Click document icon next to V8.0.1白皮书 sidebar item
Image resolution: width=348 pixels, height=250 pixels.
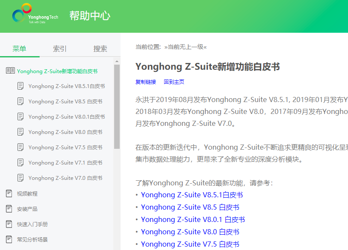coord(20,116)
